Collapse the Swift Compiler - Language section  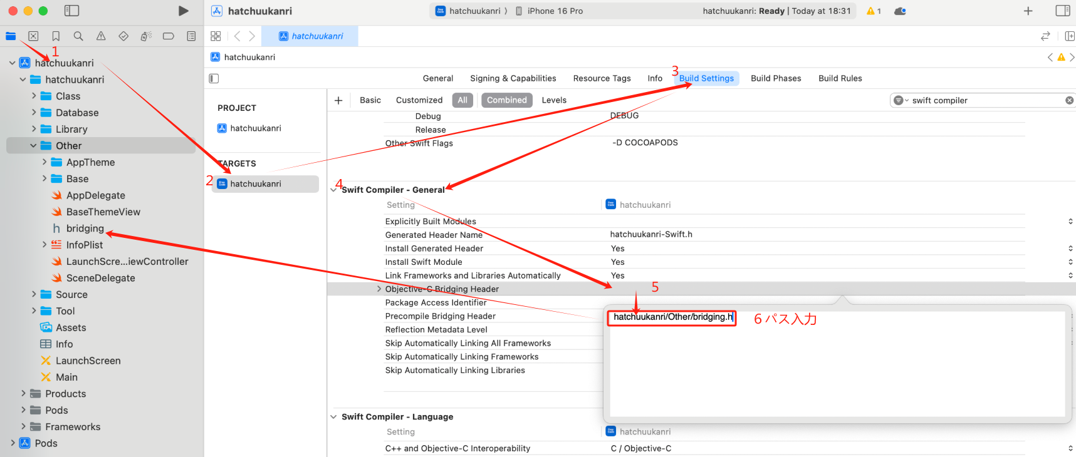tap(333, 417)
